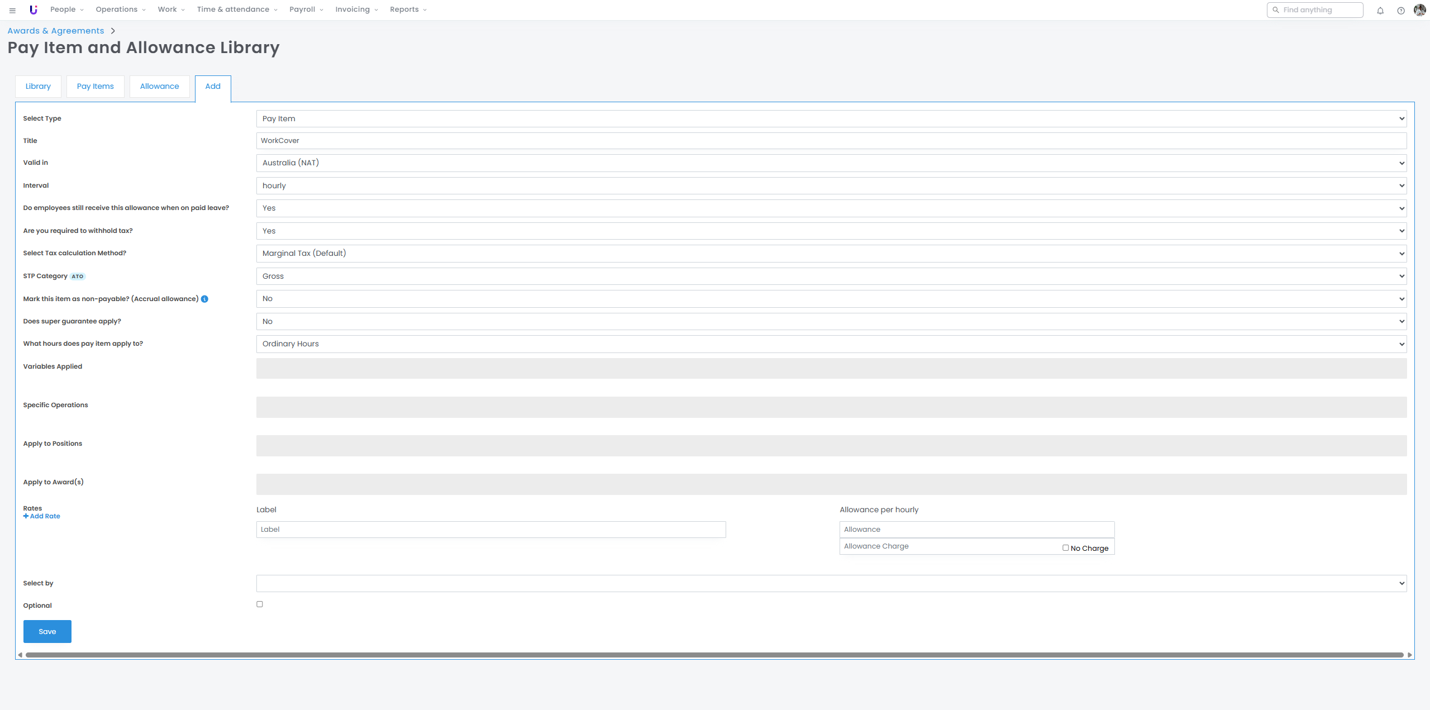Image resolution: width=1430 pixels, height=710 pixels.
Task: Click the purple U home logo
Action: 34,9
